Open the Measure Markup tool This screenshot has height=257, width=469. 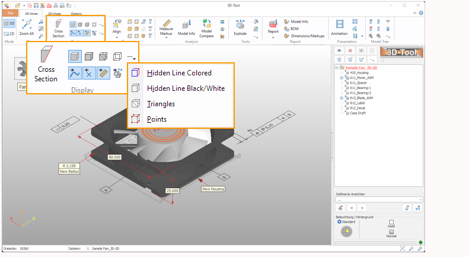(x=167, y=24)
